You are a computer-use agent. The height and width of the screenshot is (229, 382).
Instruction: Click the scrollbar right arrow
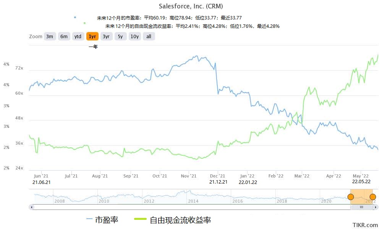point(376,207)
